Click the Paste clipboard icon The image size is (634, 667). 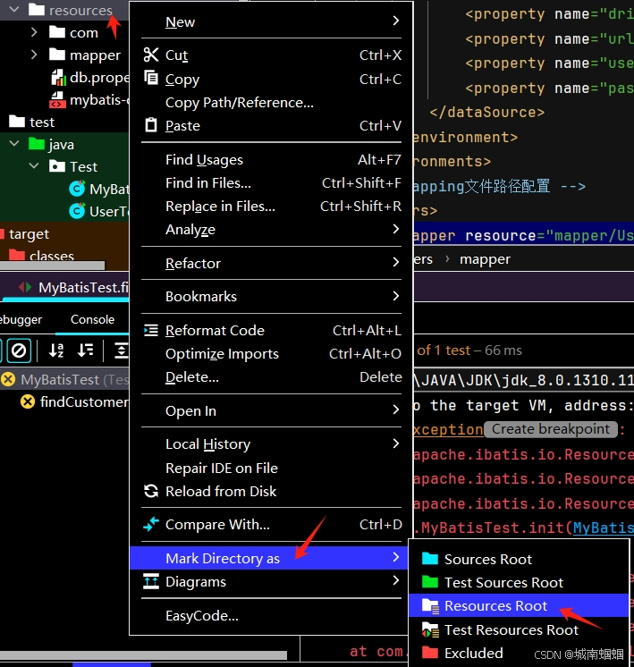pos(151,125)
